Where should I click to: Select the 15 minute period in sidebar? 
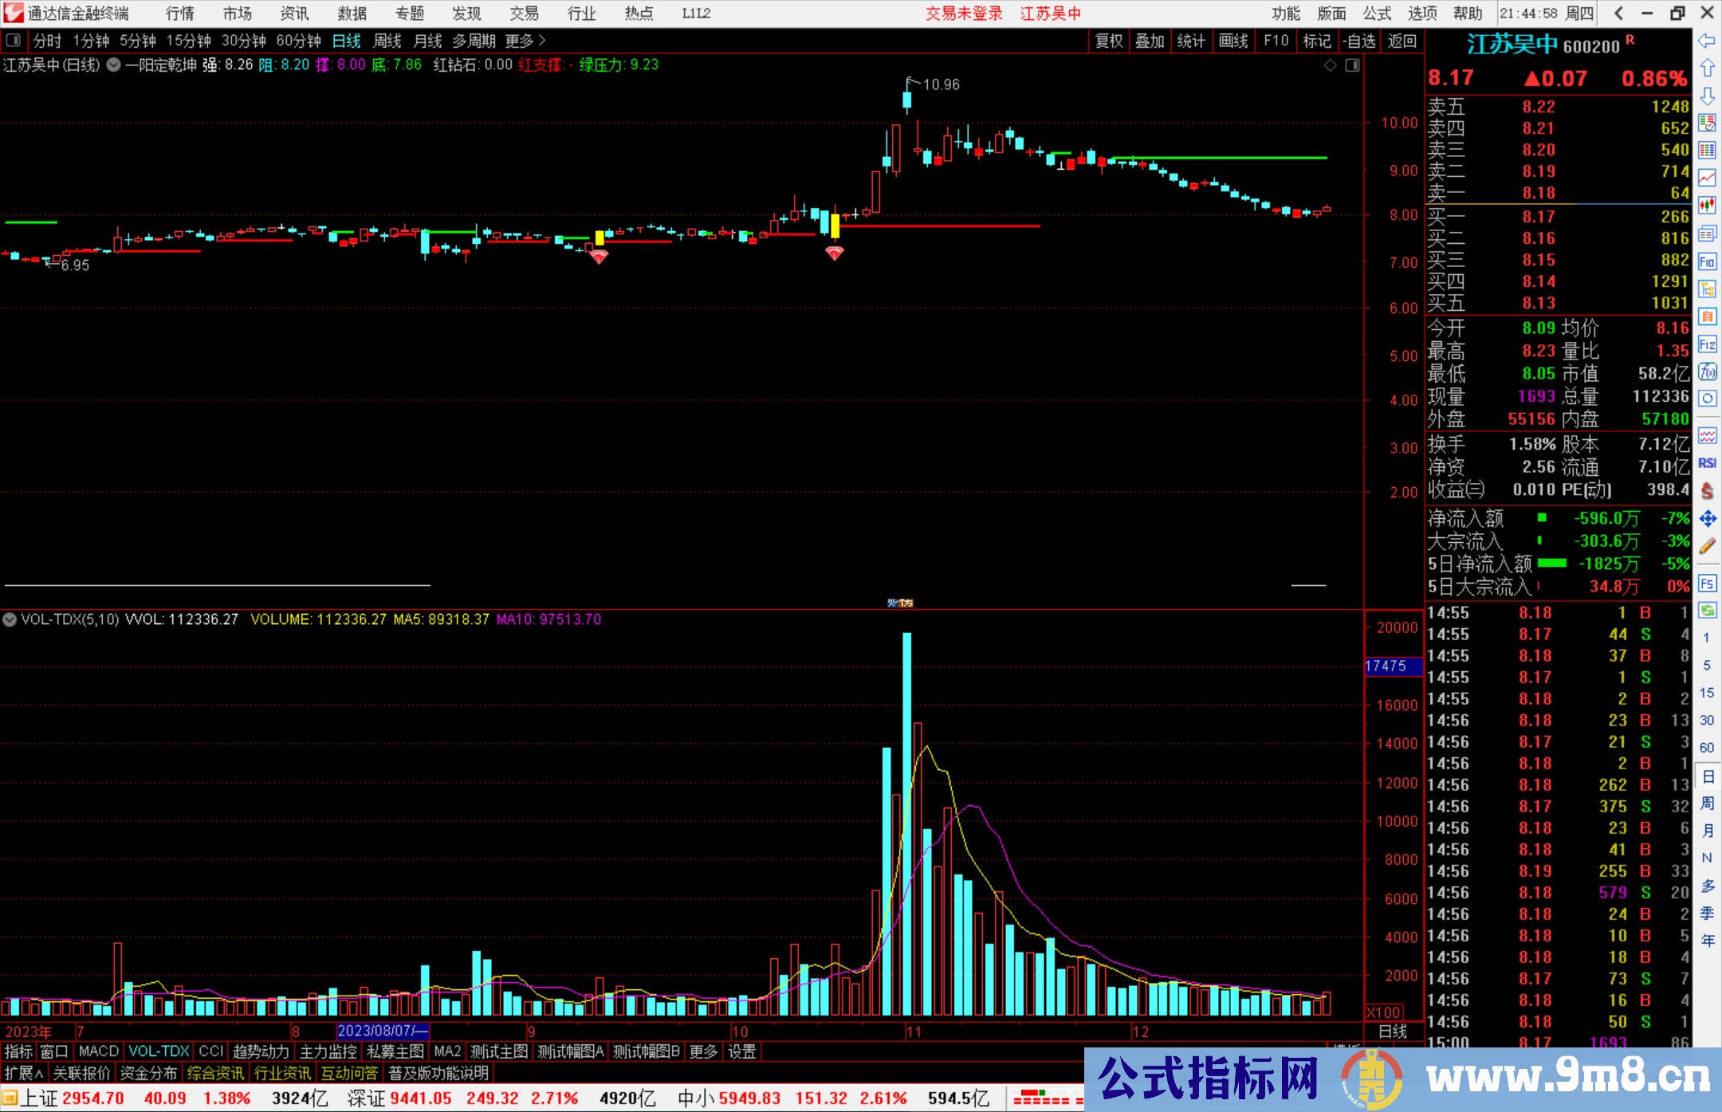pyautogui.click(x=1707, y=693)
